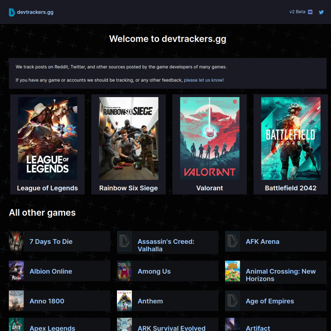
Task: Open the Among Us tracker
Action: tap(154, 271)
